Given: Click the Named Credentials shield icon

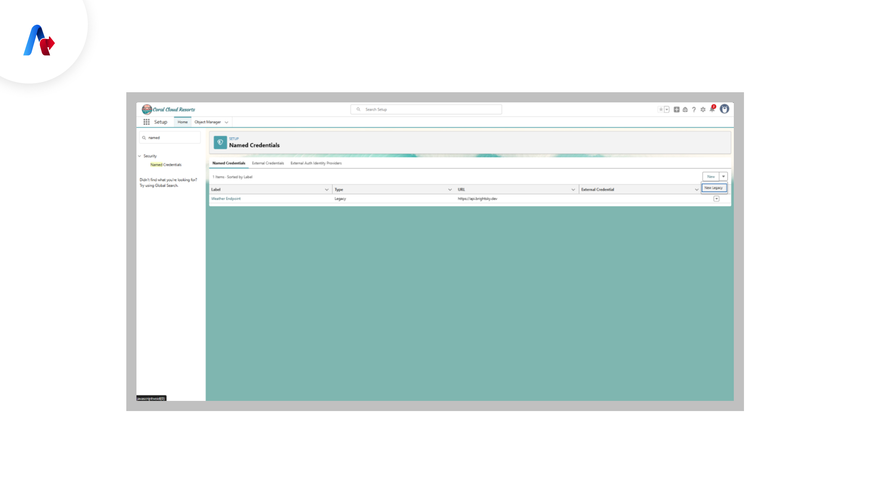Looking at the screenshot, I should (x=220, y=142).
